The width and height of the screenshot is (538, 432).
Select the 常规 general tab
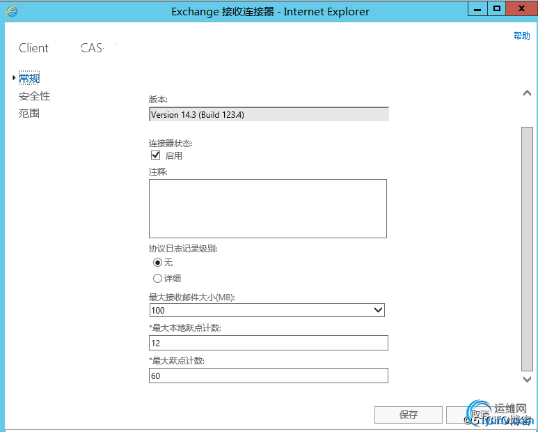tap(29, 78)
